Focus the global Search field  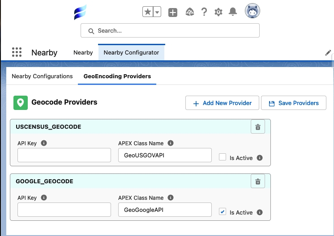coord(170,30)
